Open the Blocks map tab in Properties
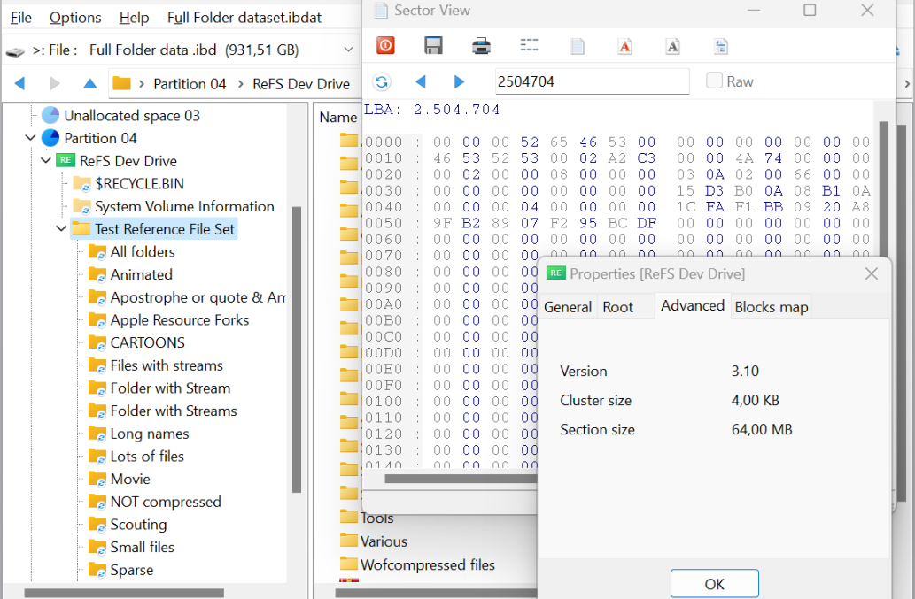Screen dimensions: 915x599 [x=771, y=307]
